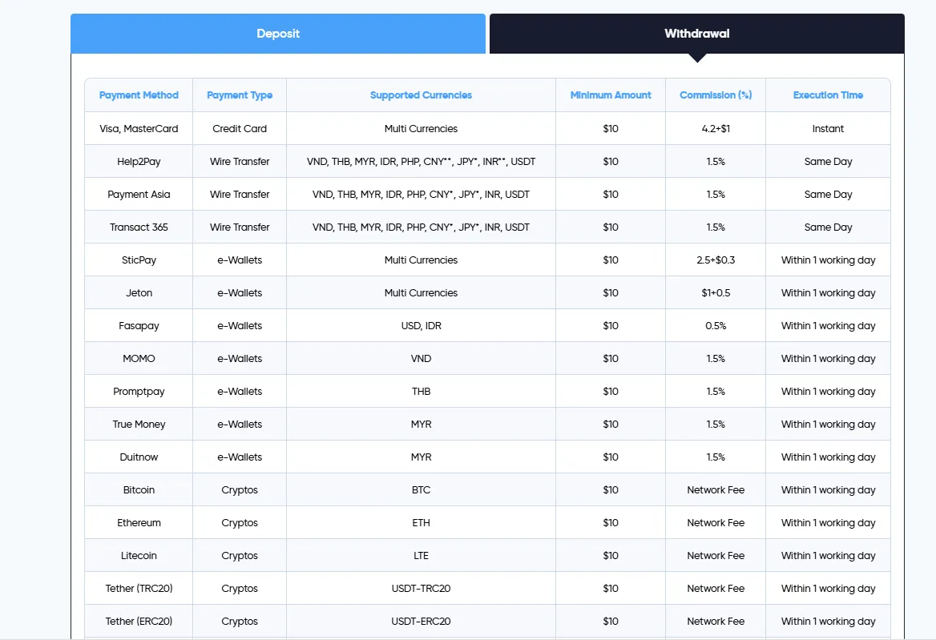Click the 2.5+$0.3 commission cell

pyautogui.click(x=716, y=260)
